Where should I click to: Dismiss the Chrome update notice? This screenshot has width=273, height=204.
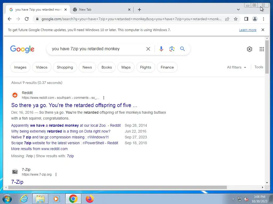click(x=263, y=30)
